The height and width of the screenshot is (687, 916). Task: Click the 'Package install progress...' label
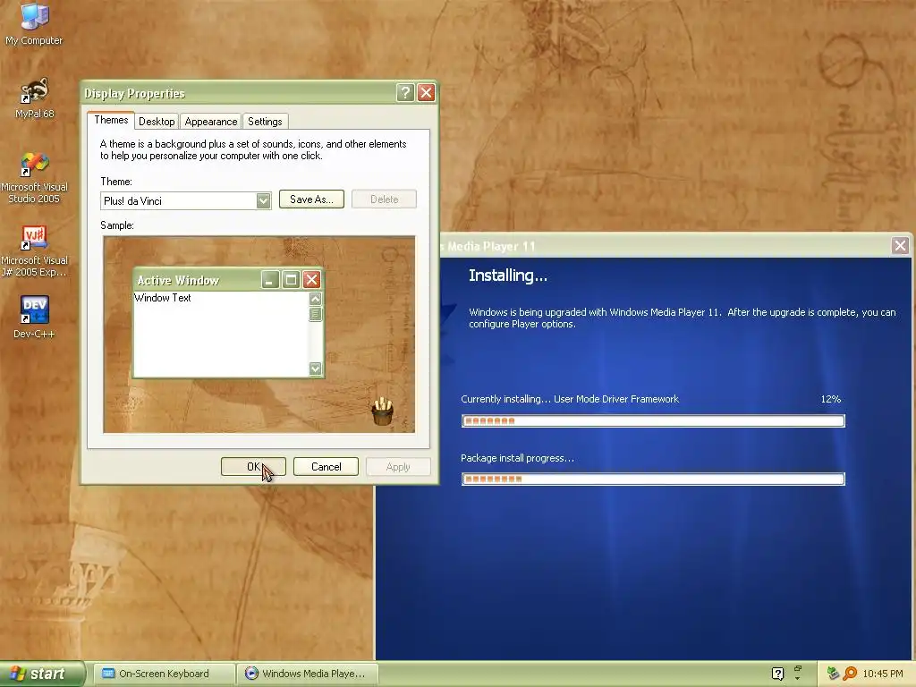[518, 458]
